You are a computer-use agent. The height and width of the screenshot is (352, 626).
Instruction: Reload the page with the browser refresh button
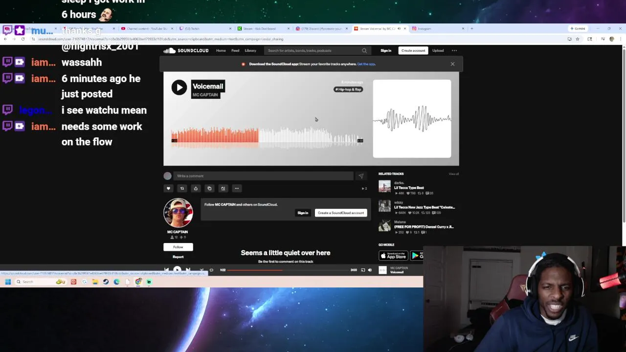pos(22,39)
